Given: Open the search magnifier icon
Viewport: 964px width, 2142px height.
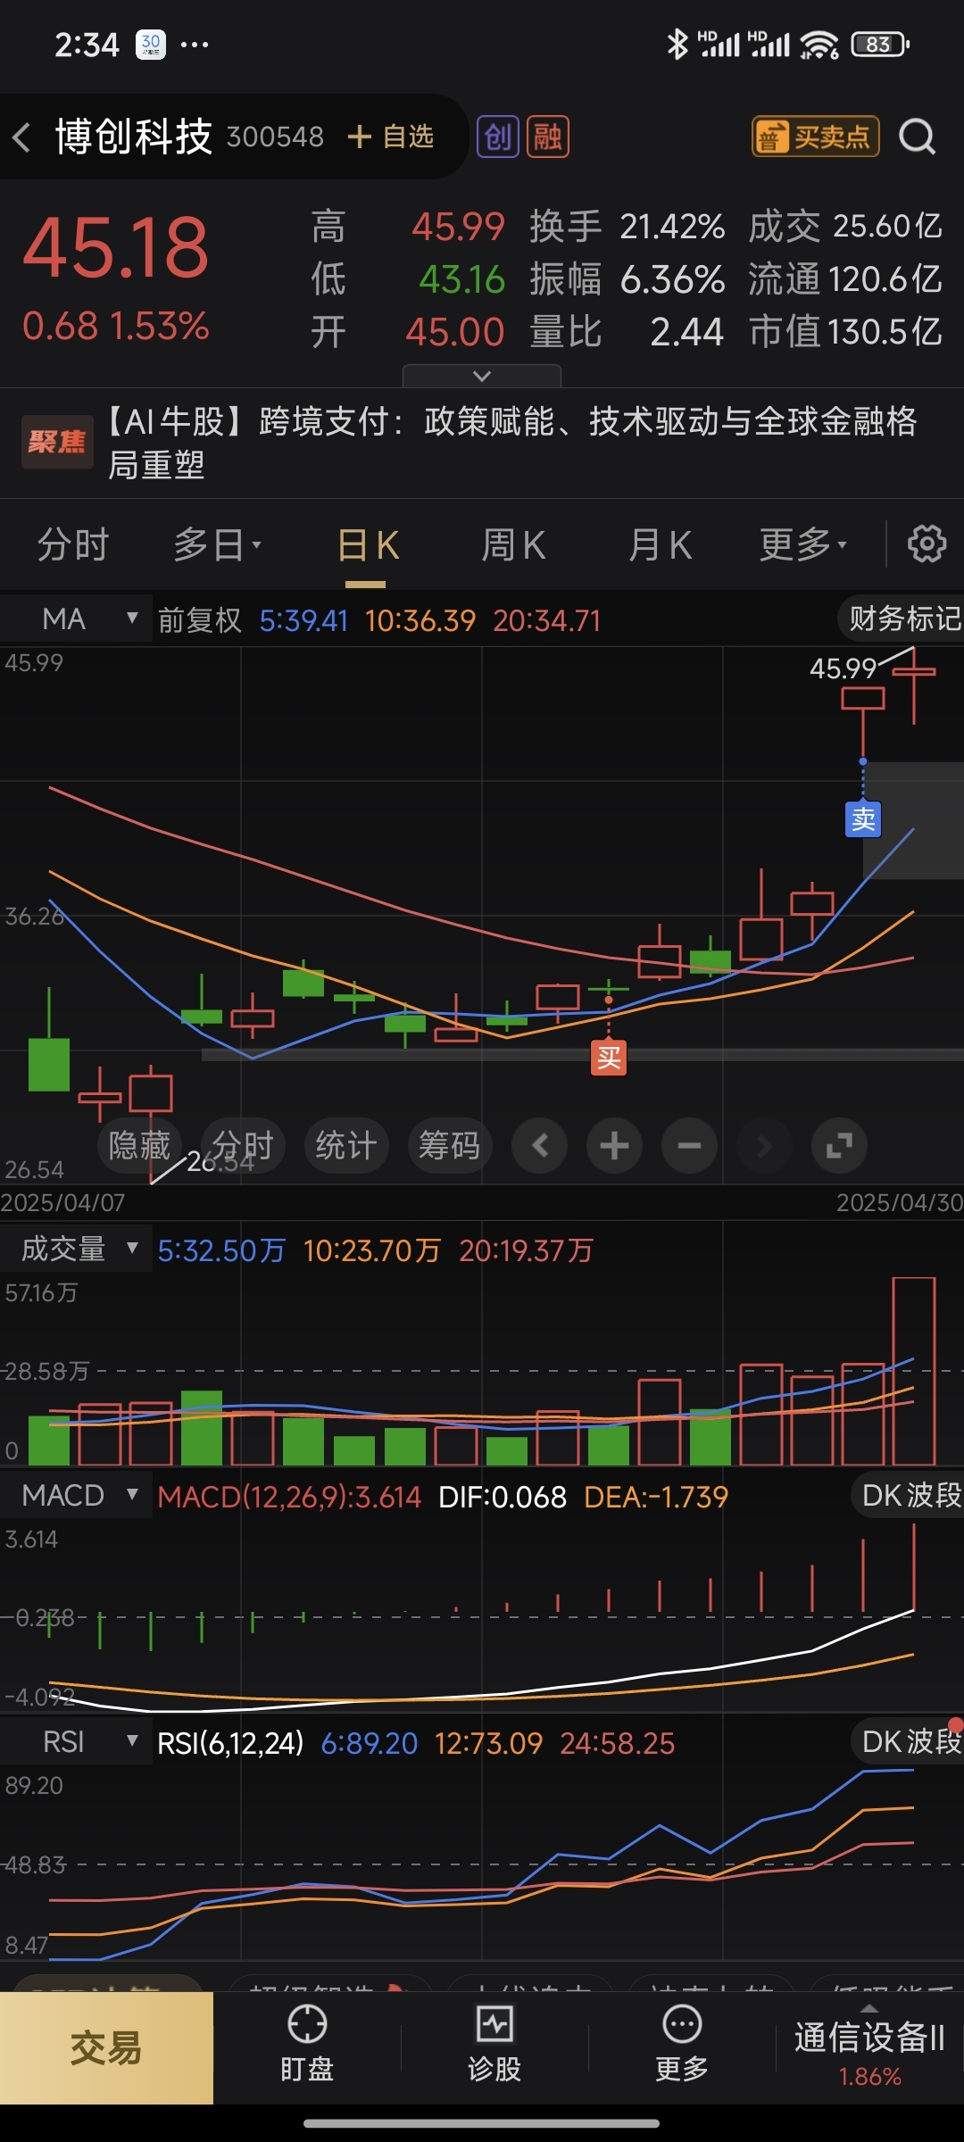Looking at the screenshot, I should click(917, 137).
